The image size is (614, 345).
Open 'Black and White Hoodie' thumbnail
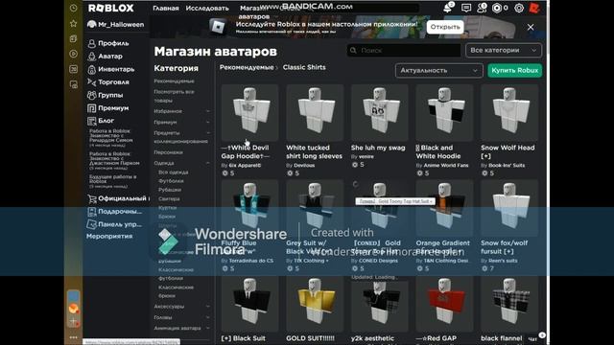(444, 113)
